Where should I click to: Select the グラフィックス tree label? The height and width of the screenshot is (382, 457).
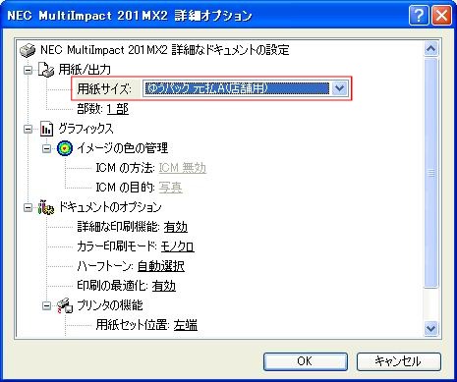[x=86, y=129]
